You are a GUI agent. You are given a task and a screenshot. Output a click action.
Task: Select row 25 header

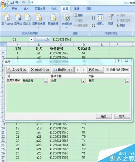pyautogui.click(x=3, y=149)
